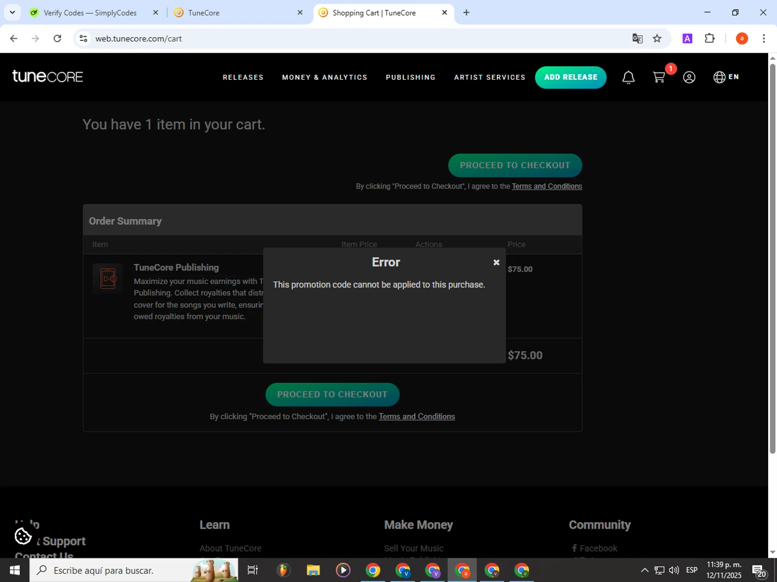Open the purple A extension icon
This screenshot has width=777, height=582.
click(687, 39)
